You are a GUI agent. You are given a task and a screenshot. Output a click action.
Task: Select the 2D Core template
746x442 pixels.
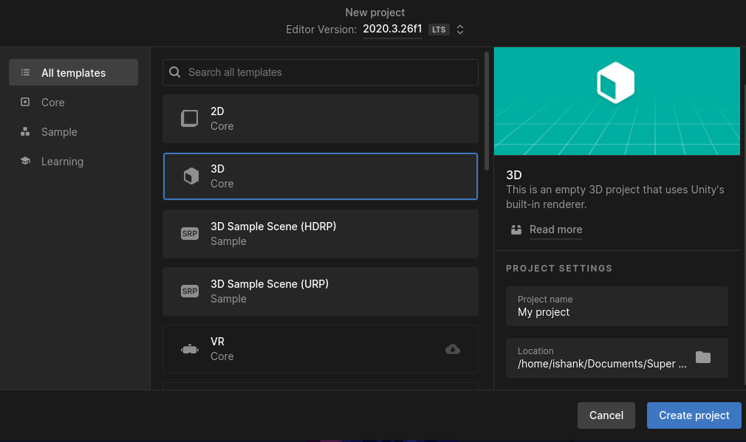point(321,118)
